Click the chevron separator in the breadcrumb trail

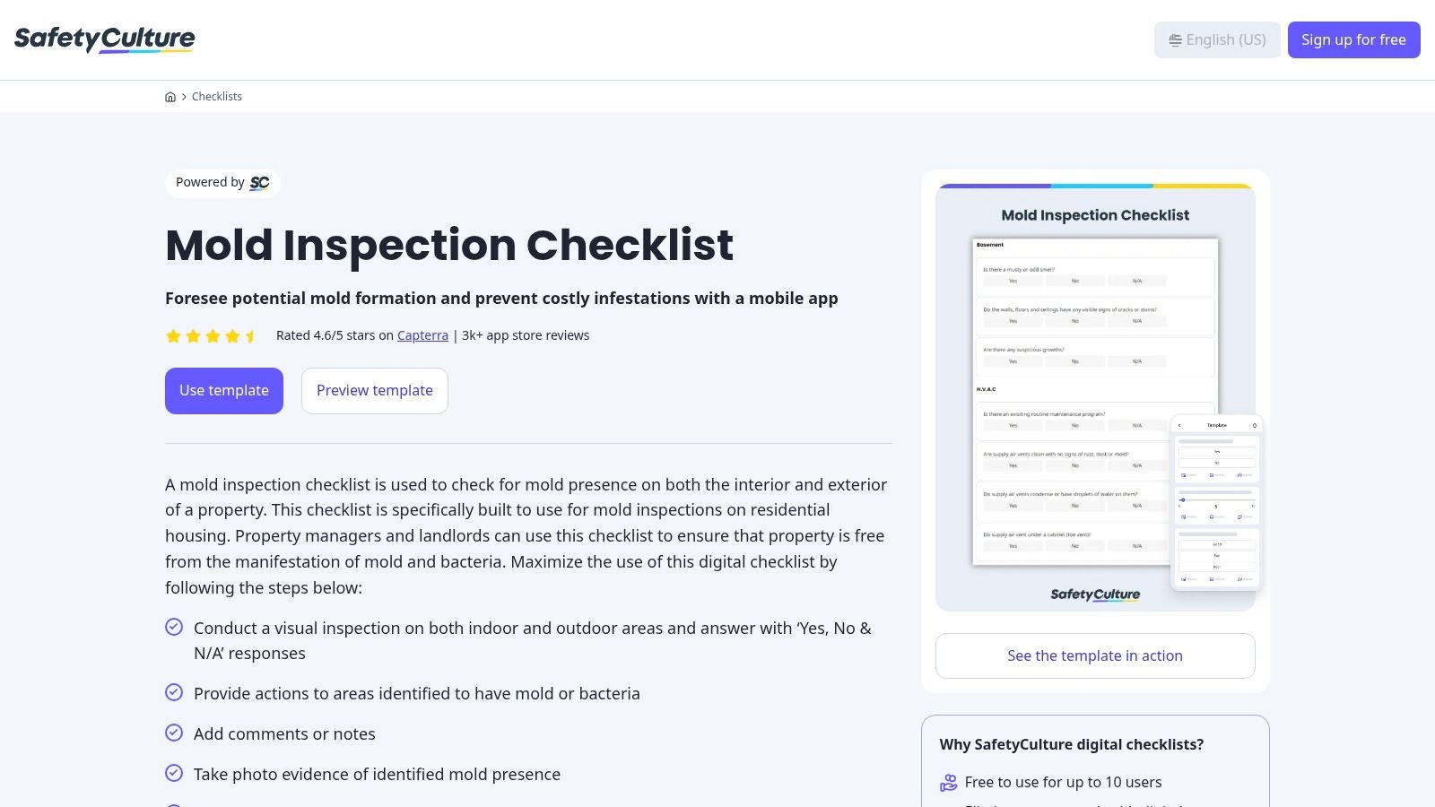point(184,96)
